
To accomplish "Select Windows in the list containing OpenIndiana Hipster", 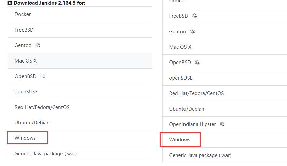I will (x=180, y=140).
